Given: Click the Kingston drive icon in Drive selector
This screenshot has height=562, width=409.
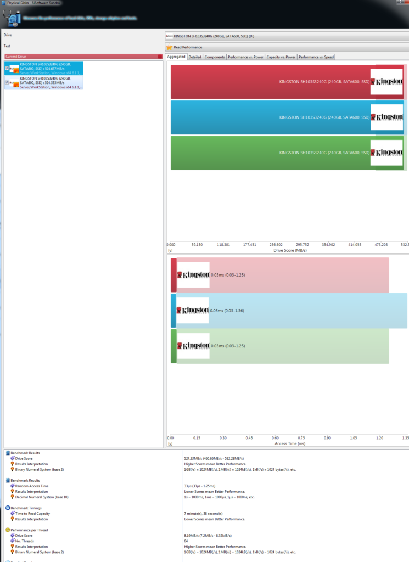Looking at the screenshot, I should point(169,36).
